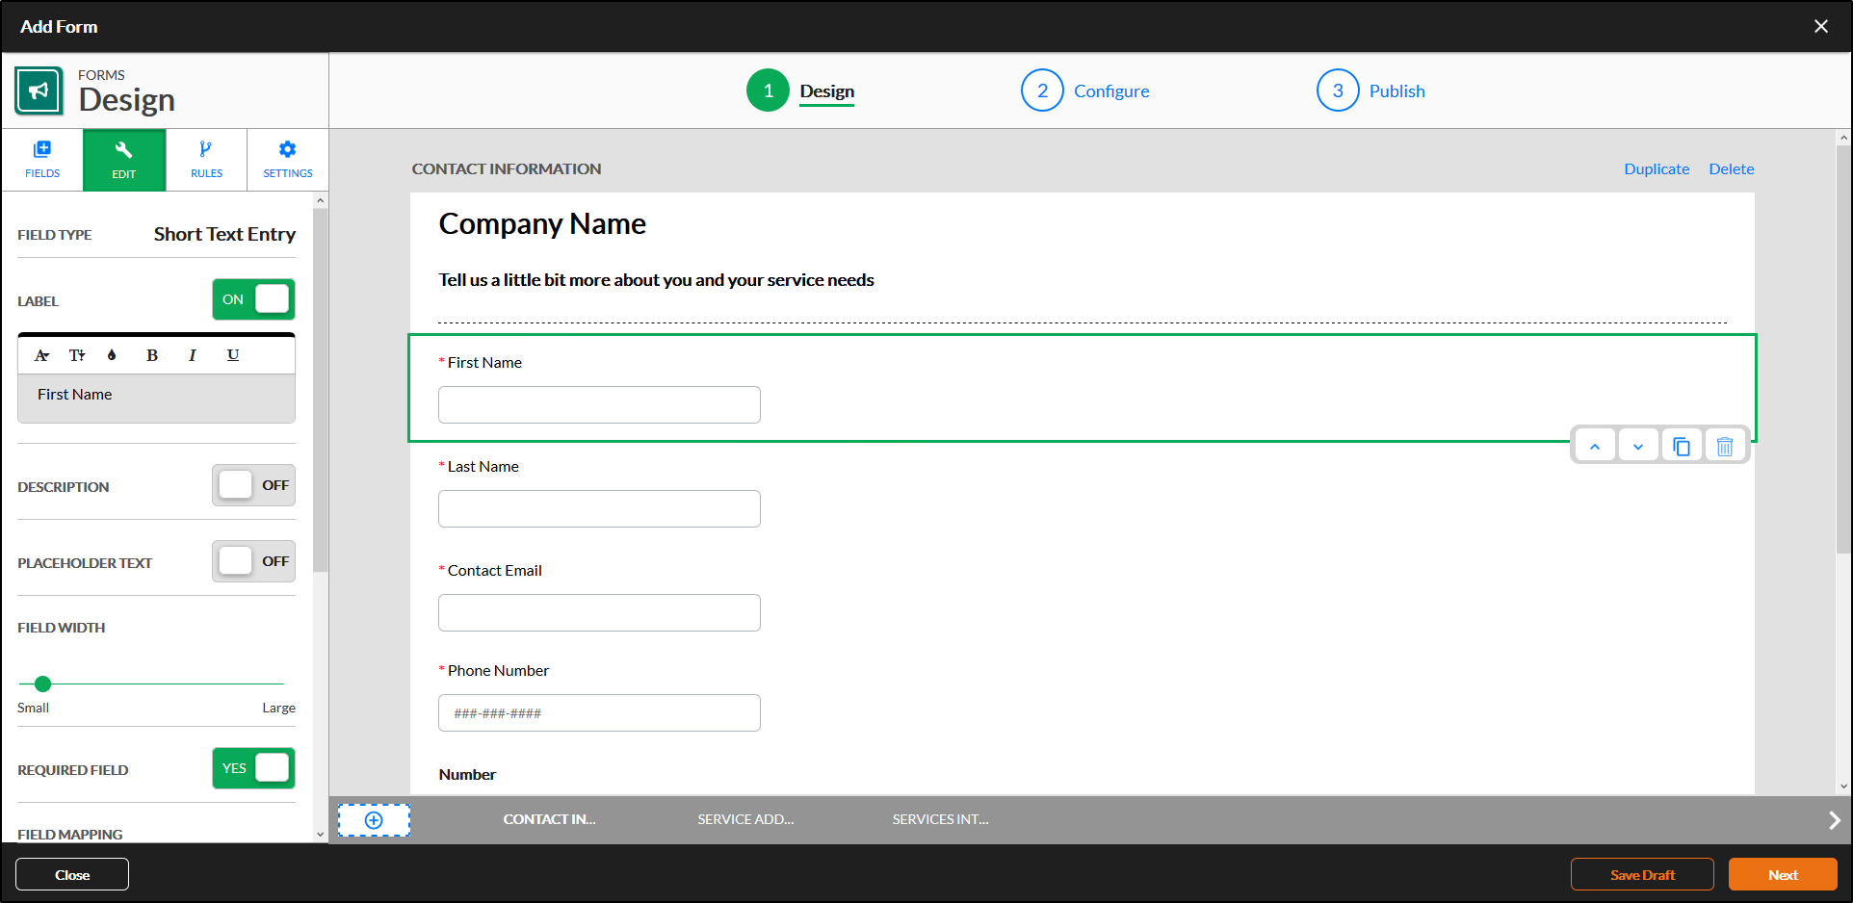Toggle italic formatting for label

click(193, 355)
